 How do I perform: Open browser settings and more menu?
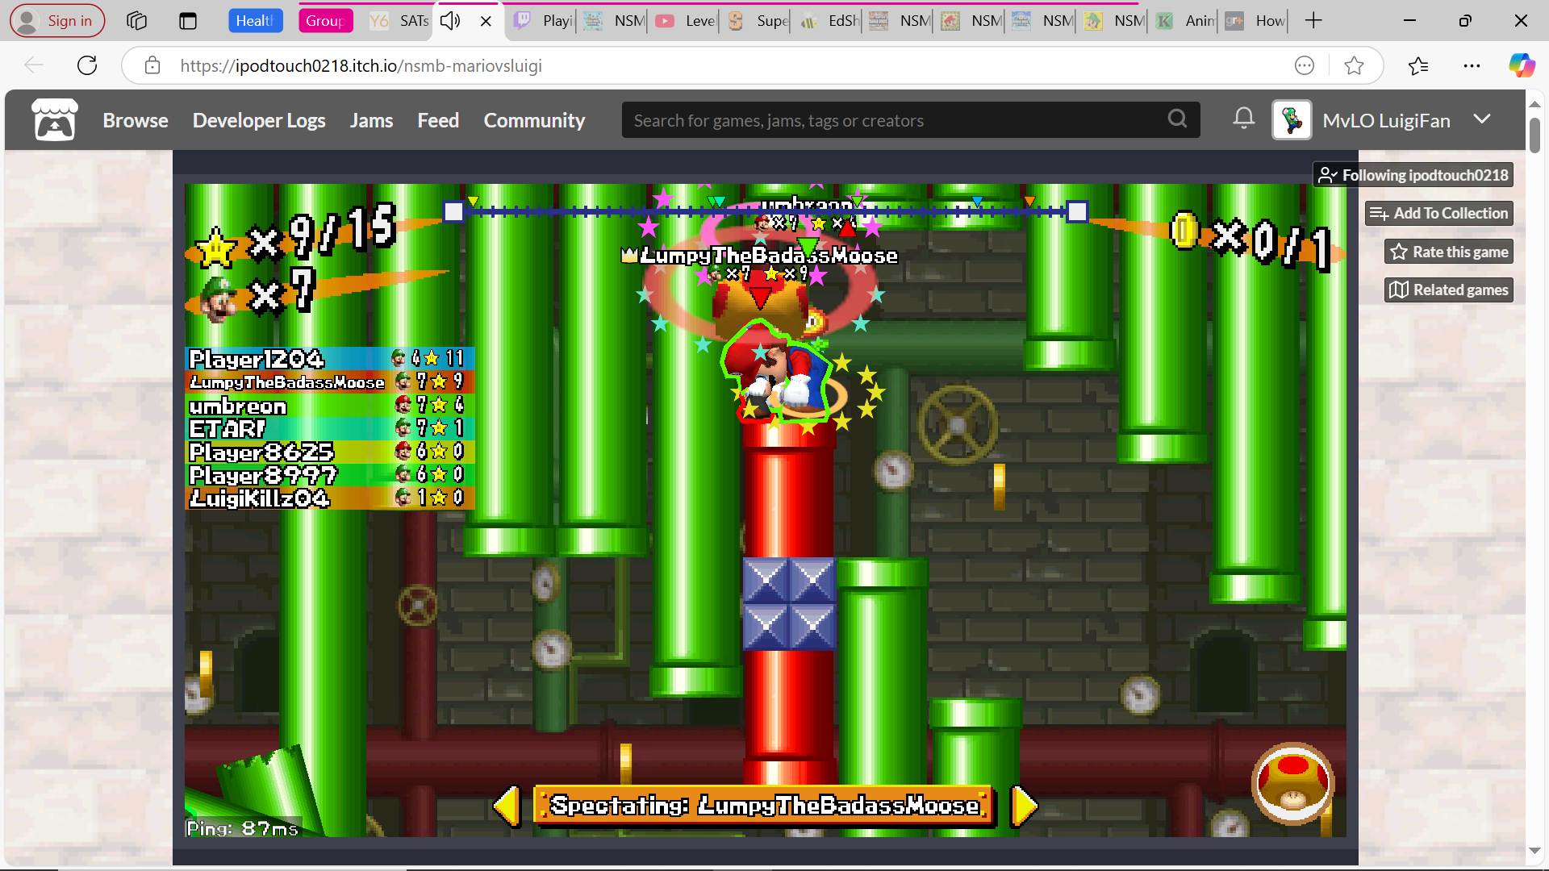1472,65
